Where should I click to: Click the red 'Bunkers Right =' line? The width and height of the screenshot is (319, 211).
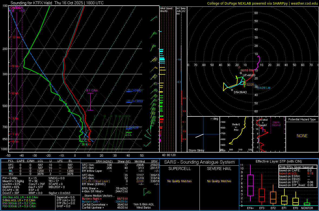point(105,199)
